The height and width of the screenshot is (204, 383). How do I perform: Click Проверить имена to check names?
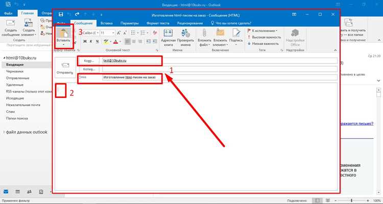click(185, 38)
